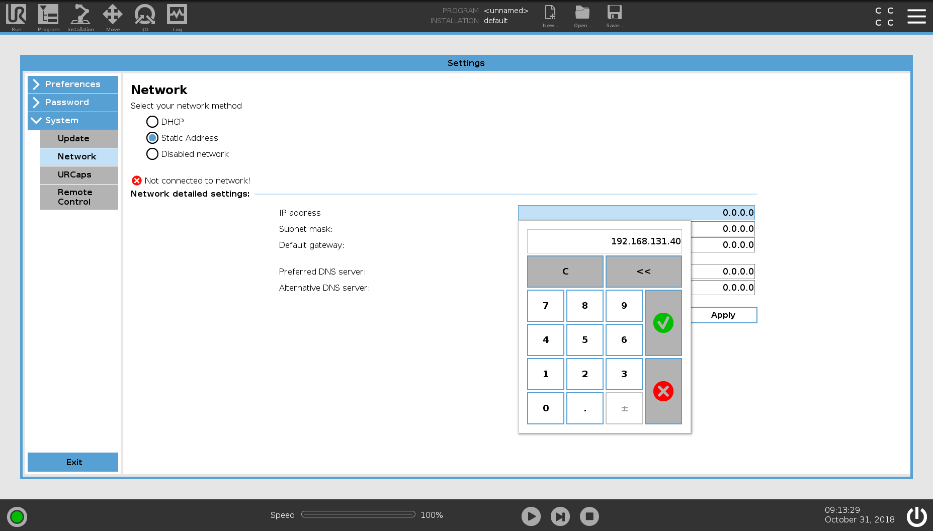Screen dimensions: 933x531
Task: Collapse the System section
Action: [x=73, y=121]
